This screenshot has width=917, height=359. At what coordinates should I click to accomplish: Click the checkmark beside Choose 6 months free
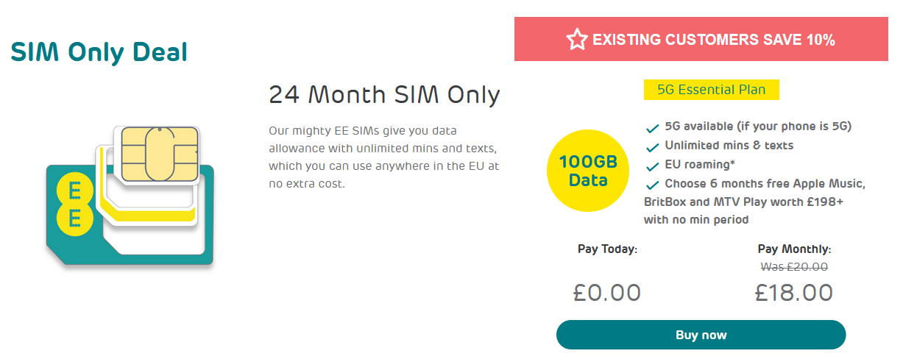(x=652, y=185)
